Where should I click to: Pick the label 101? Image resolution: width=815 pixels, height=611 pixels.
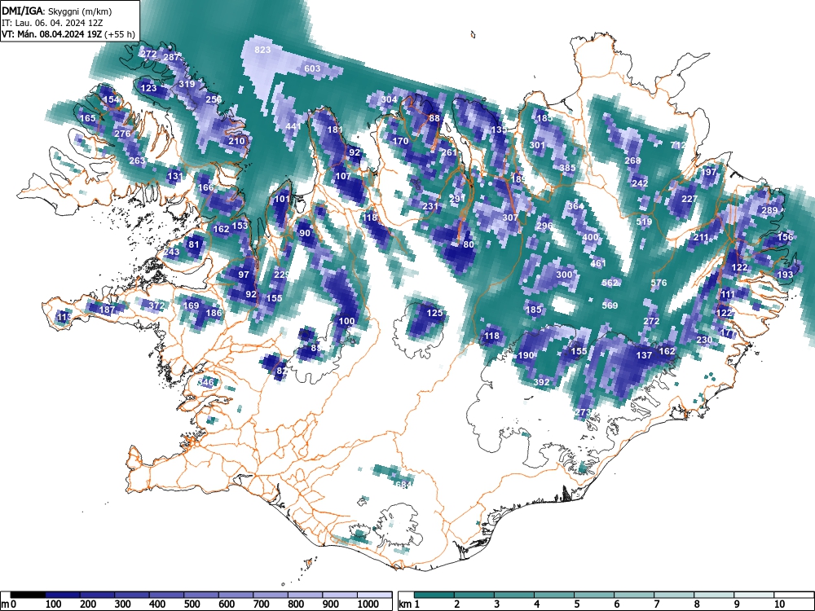[282, 199]
